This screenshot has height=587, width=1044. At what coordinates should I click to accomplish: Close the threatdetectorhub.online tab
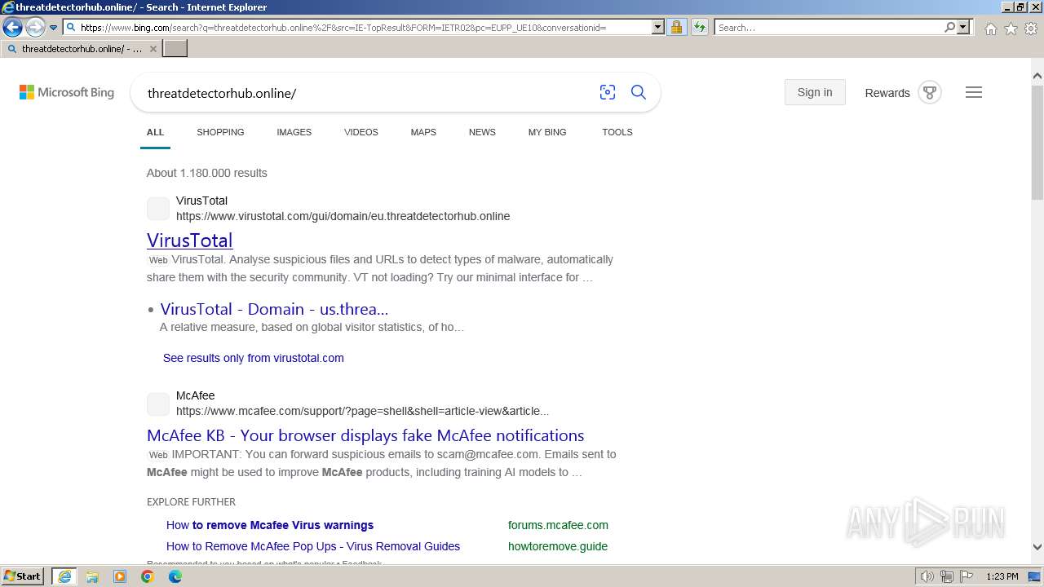[153, 49]
